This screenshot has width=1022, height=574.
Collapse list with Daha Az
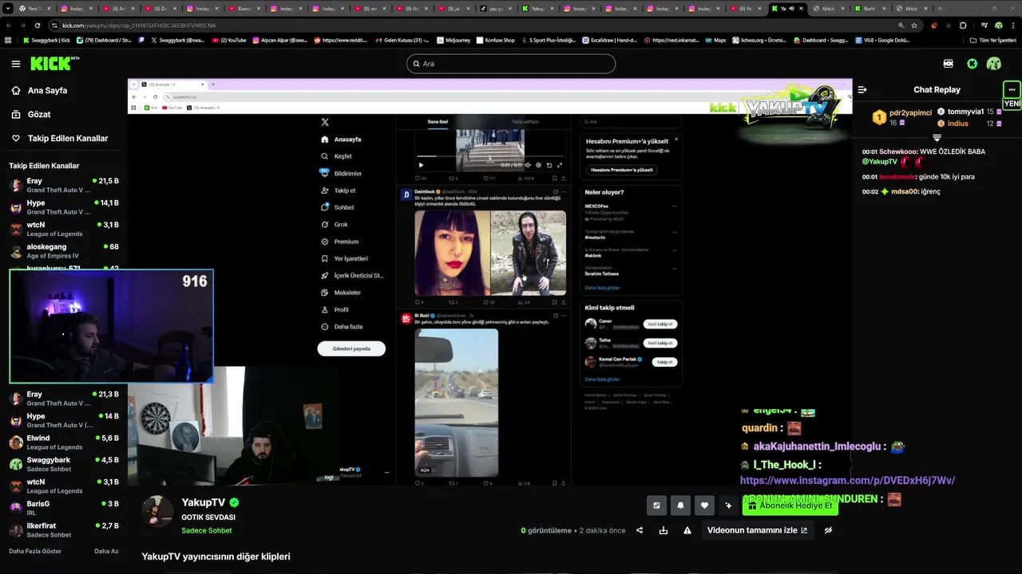pos(106,551)
